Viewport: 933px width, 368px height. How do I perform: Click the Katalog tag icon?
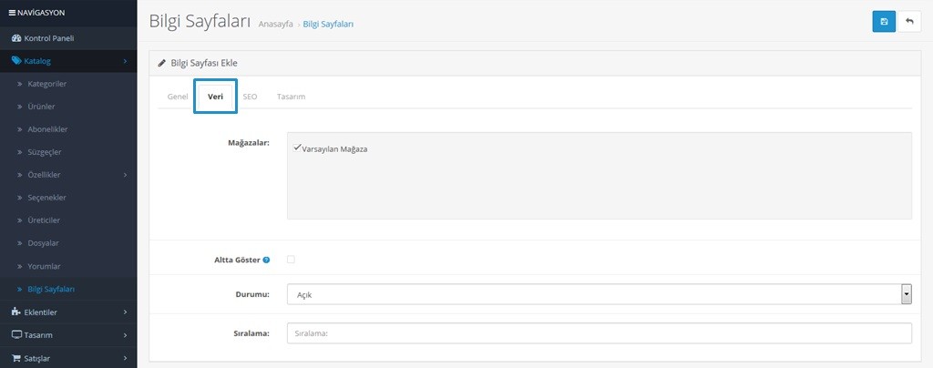tap(15, 61)
